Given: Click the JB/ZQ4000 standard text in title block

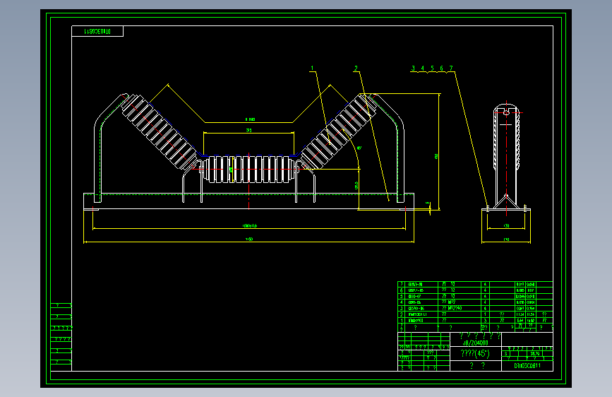Looking at the screenshot, I should point(475,343).
